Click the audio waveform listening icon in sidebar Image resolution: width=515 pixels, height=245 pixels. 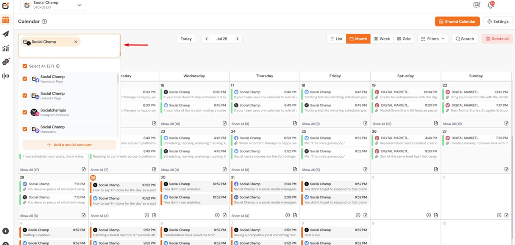[x=5, y=76]
